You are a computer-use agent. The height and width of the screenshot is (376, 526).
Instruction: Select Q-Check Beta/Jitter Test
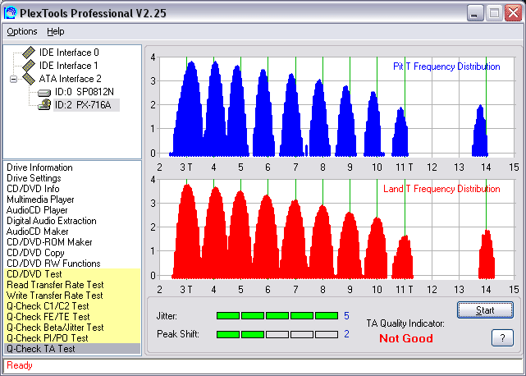[72, 328]
